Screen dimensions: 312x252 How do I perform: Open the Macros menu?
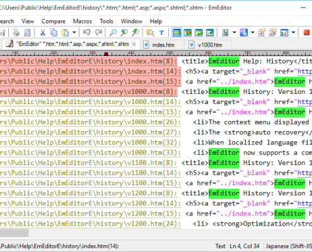(x=83, y=21)
